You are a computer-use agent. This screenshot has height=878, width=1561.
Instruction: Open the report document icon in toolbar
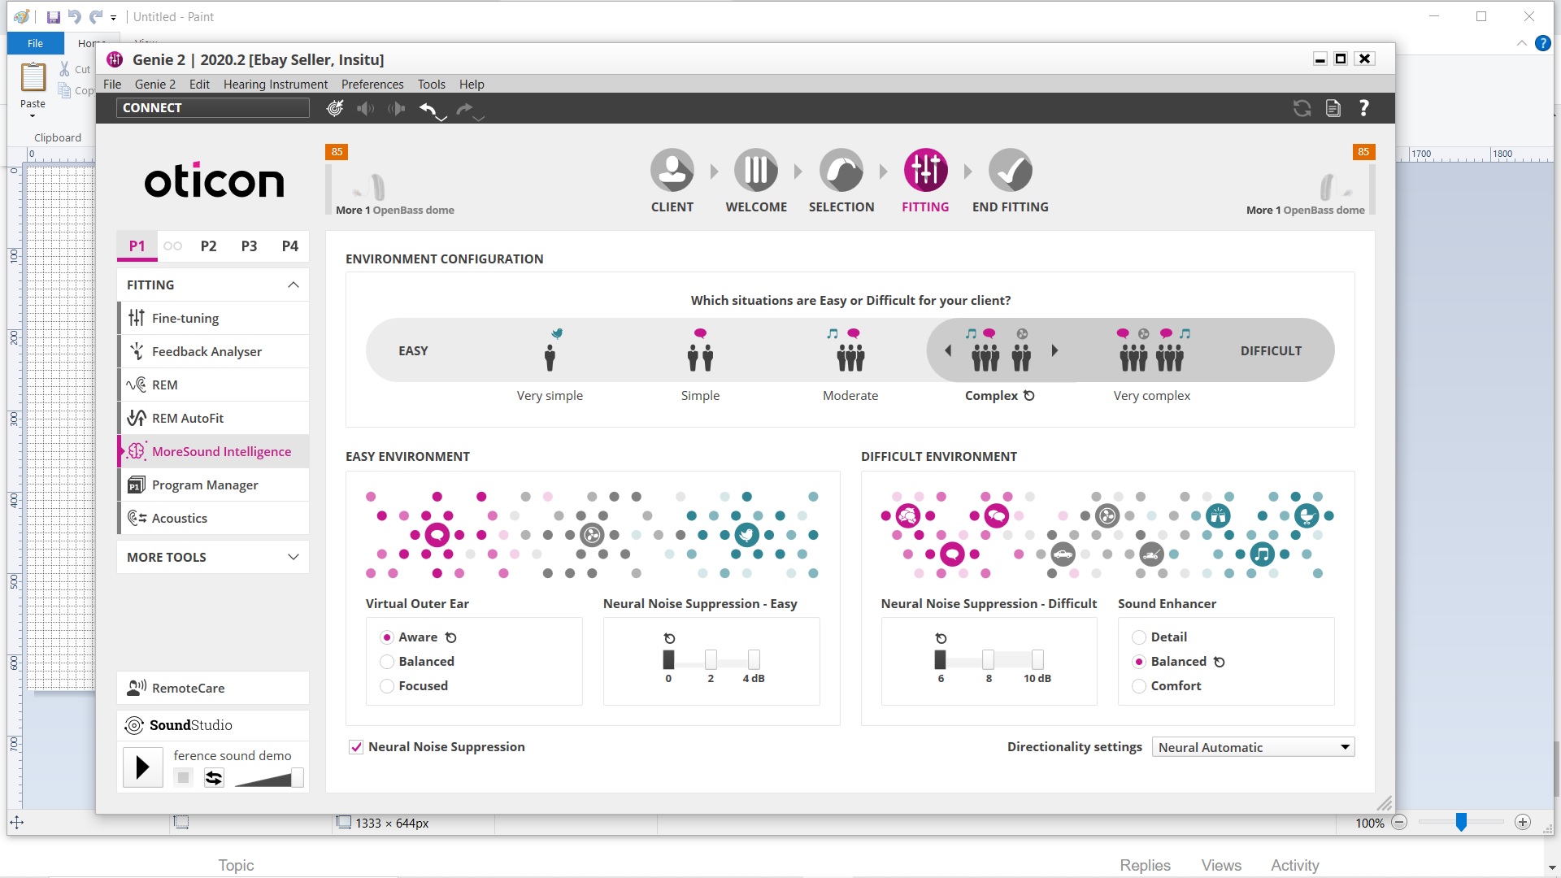pos(1333,108)
